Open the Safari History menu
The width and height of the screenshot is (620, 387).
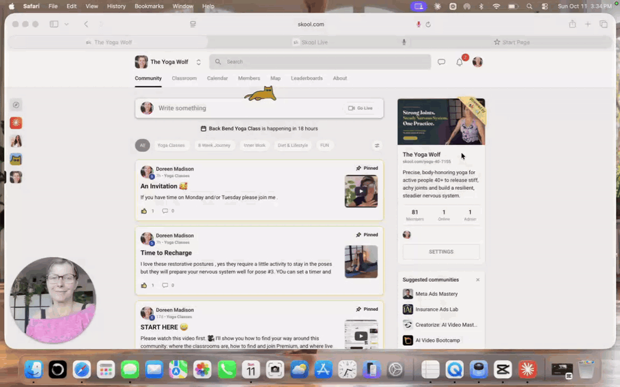click(x=116, y=6)
